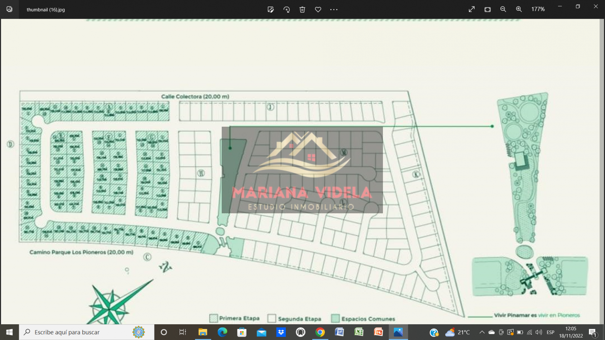The height and width of the screenshot is (340, 605).
Task: Open OneDrive cloud tray icon
Action: coord(491,332)
